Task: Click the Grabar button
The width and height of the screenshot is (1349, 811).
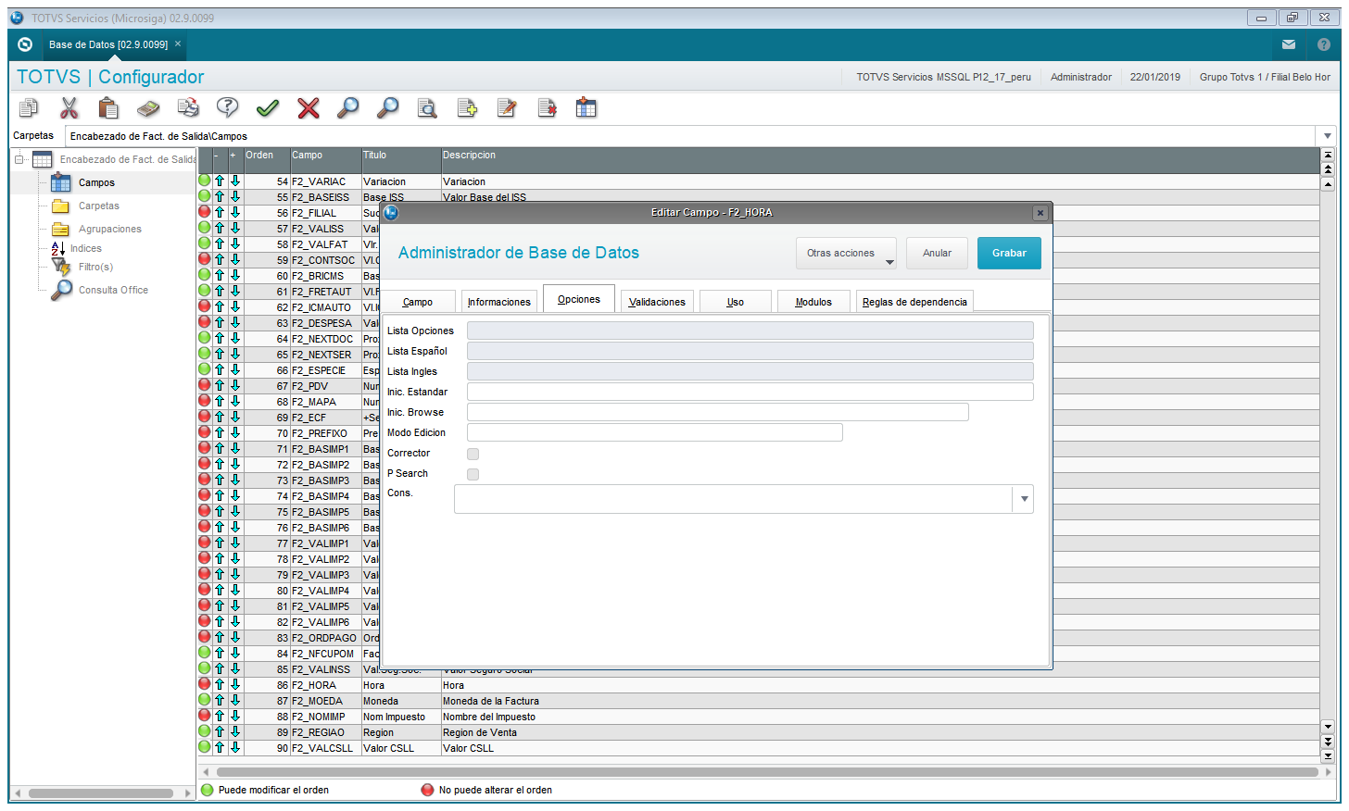Action: pos(1009,253)
